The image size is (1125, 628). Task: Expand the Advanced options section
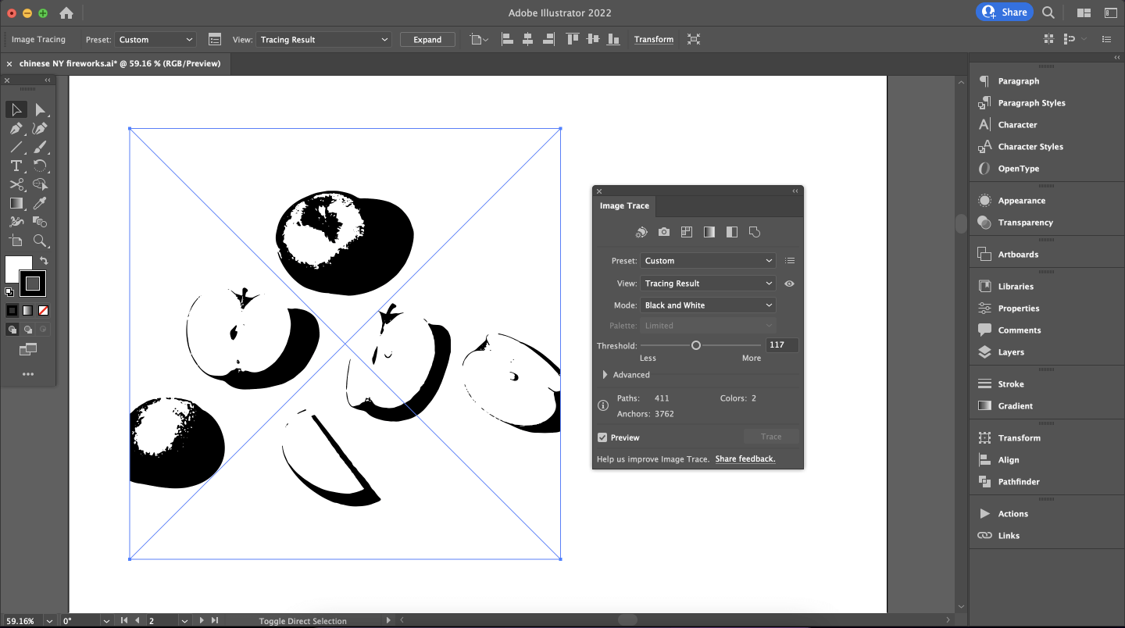pos(605,375)
